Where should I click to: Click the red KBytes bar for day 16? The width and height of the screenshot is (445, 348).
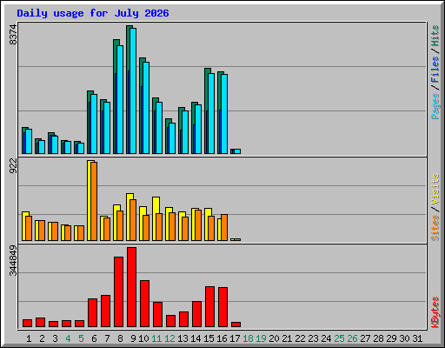tap(222, 307)
